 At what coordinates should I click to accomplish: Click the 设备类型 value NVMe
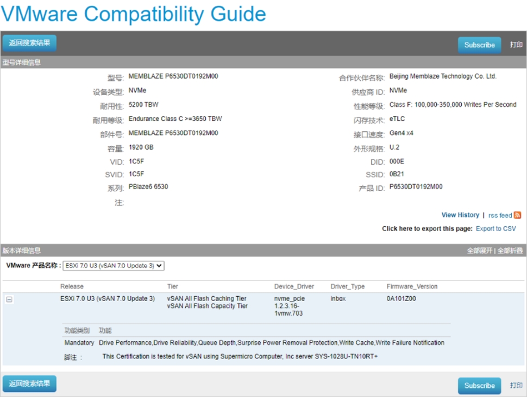[x=137, y=90]
